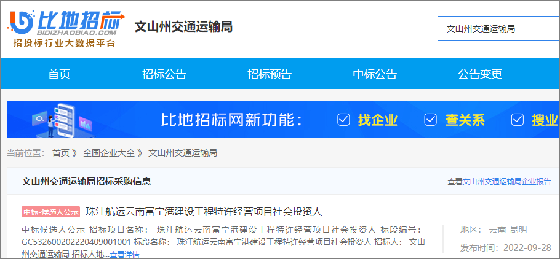Open the 招标公告 navigation tab
This screenshot has width=560, height=259.
tap(164, 74)
